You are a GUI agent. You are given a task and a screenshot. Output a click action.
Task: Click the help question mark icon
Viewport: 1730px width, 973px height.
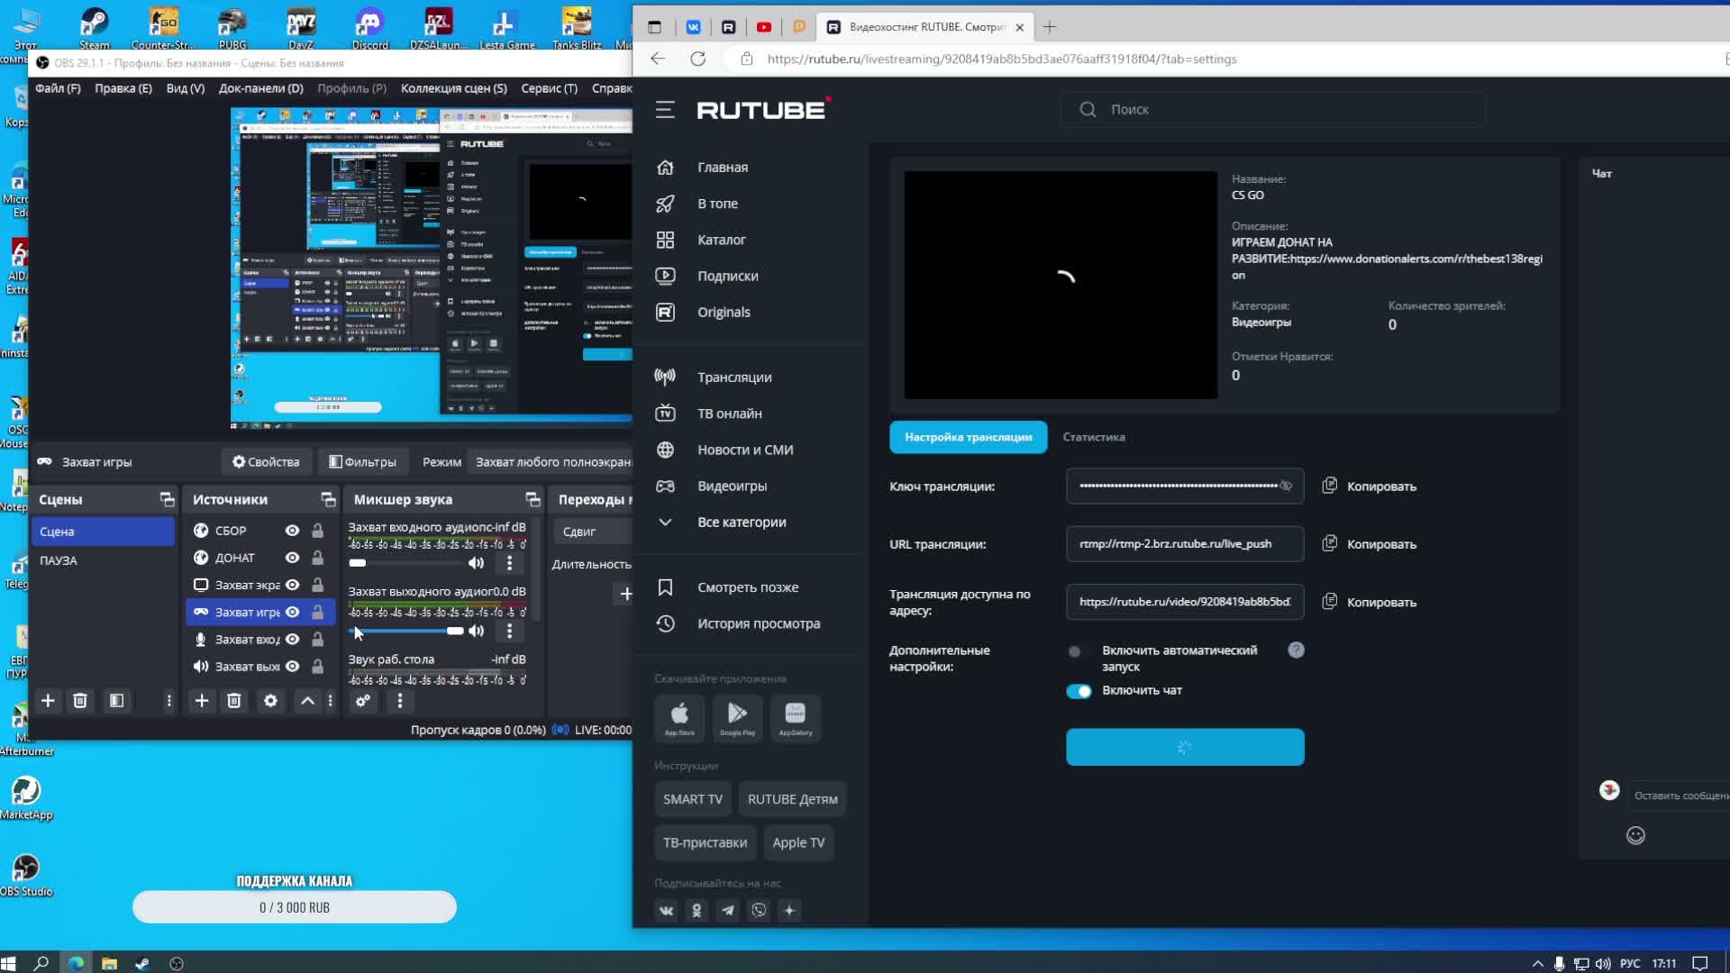(1296, 650)
